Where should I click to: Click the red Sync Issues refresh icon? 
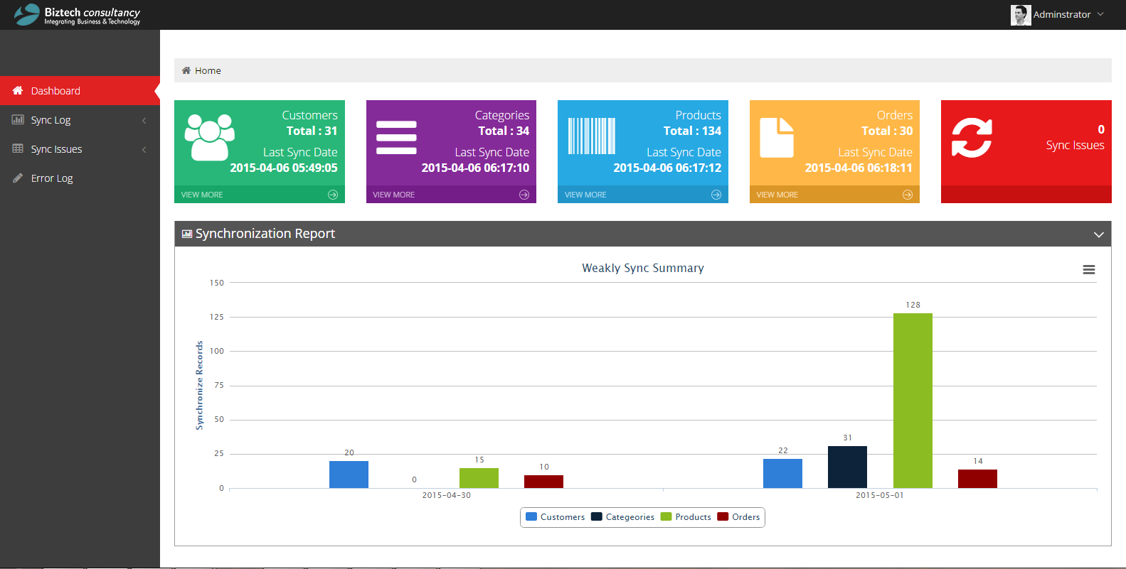[972, 137]
